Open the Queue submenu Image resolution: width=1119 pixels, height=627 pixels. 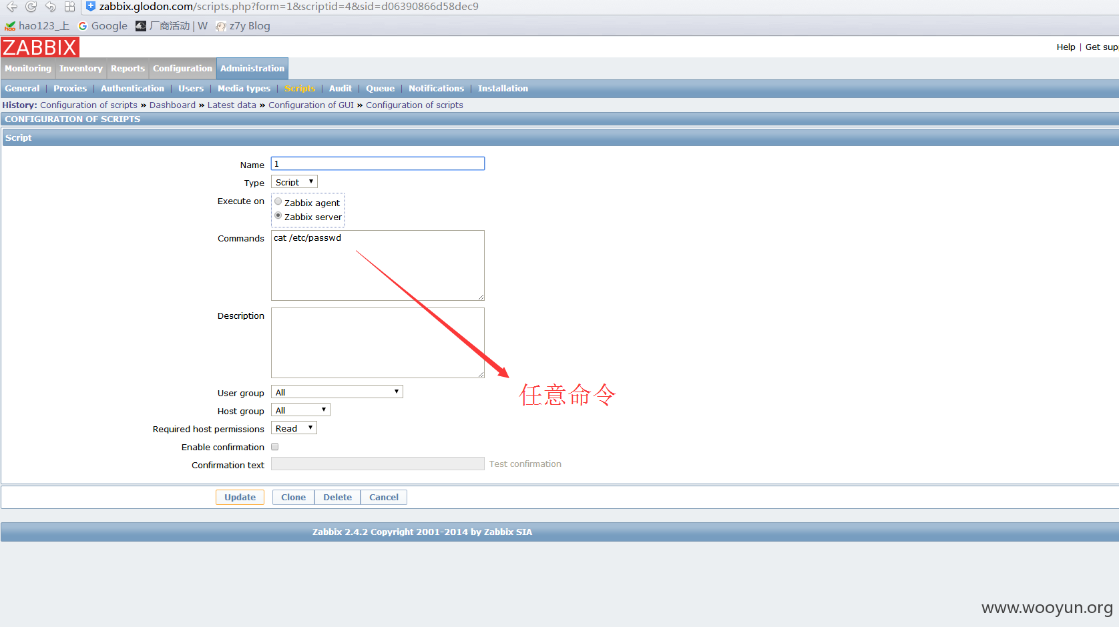(380, 89)
